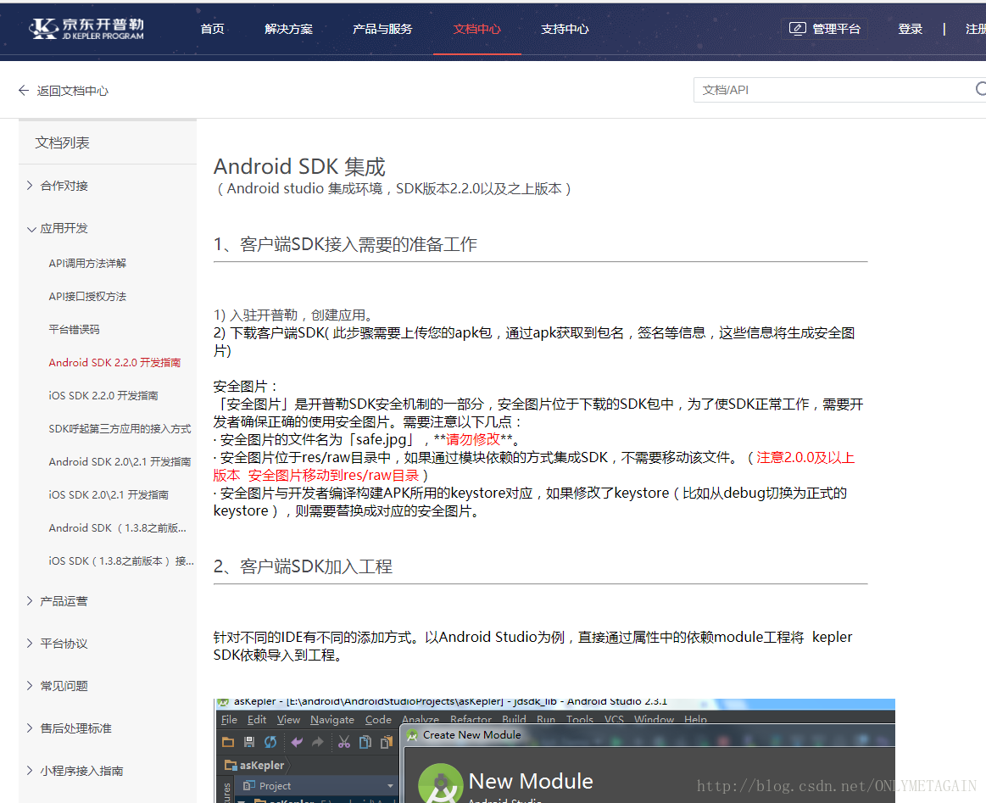Viewport: 986px width, 803px height.
Task: Expand the 产品运营 section
Action: [x=30, y=601]
